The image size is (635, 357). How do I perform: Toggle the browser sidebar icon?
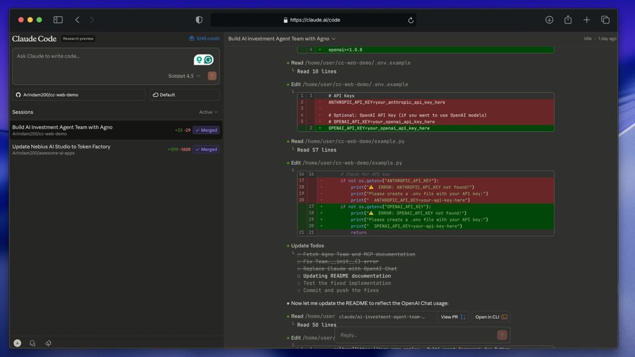(58, 20)
